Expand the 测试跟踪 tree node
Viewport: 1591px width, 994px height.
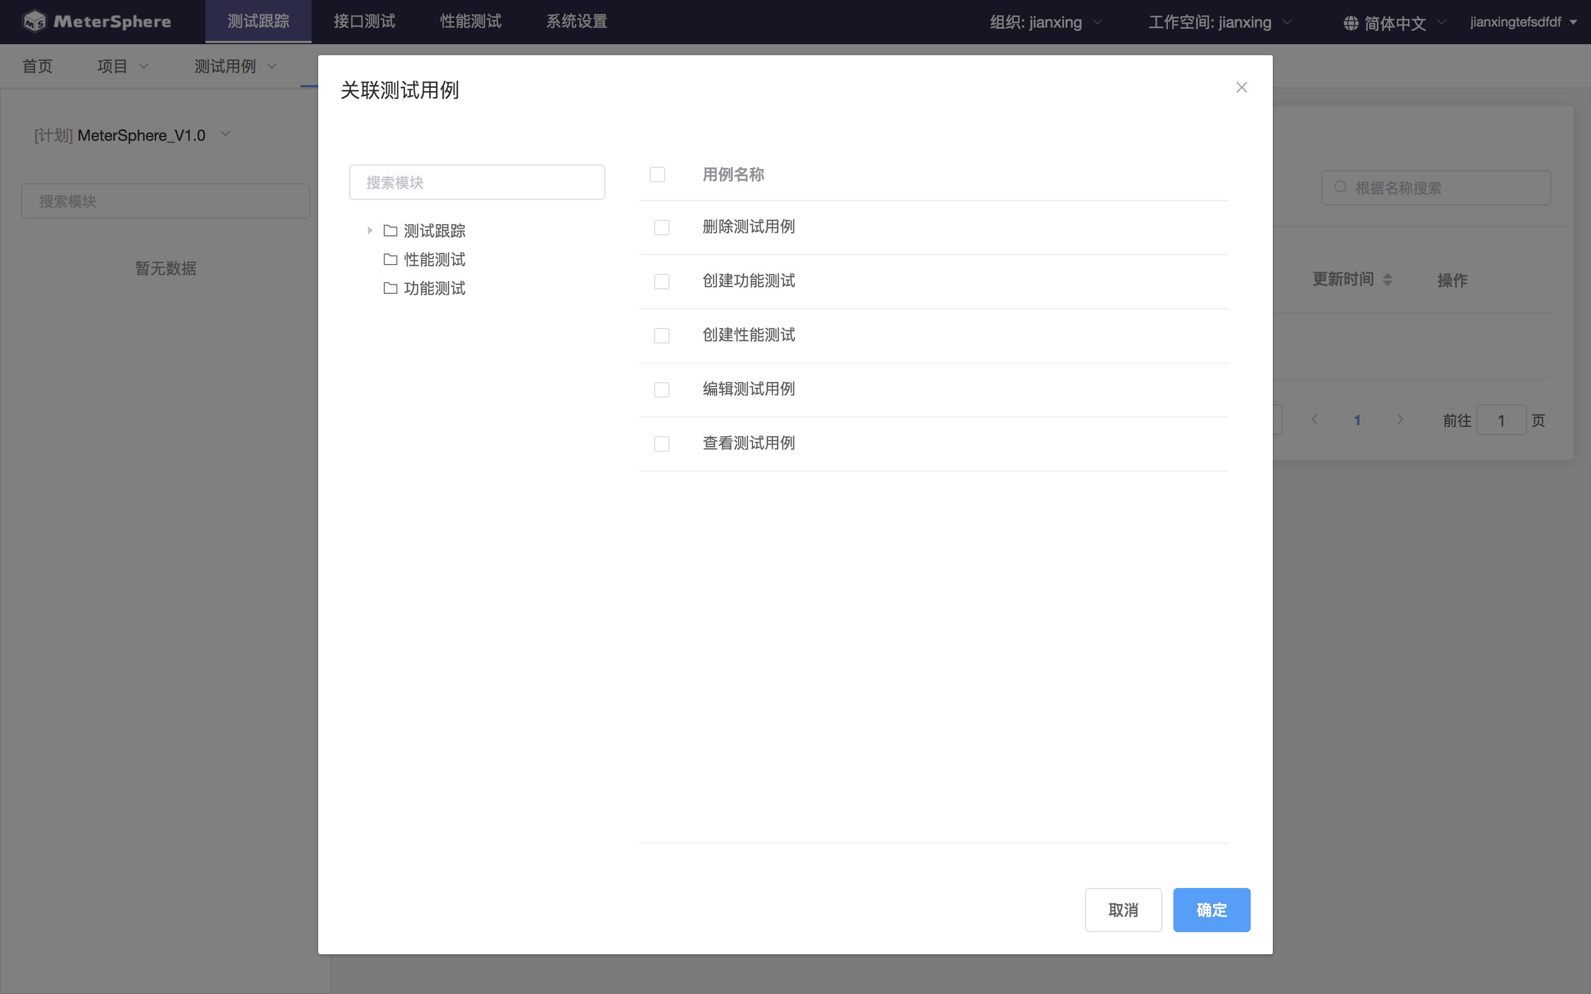(370, 230)
